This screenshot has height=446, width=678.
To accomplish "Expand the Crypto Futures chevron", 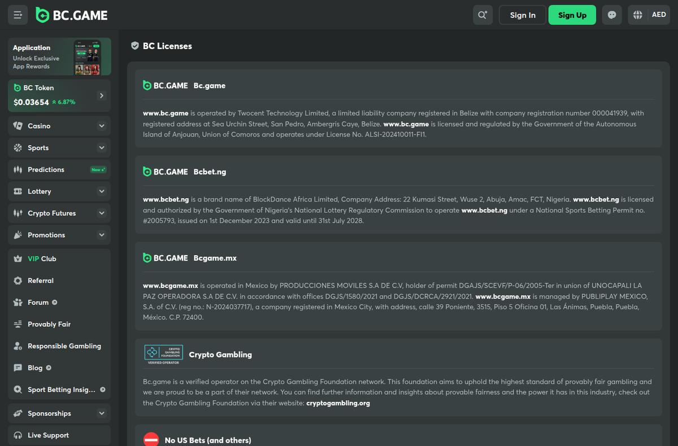I will (x=102, y=213).
